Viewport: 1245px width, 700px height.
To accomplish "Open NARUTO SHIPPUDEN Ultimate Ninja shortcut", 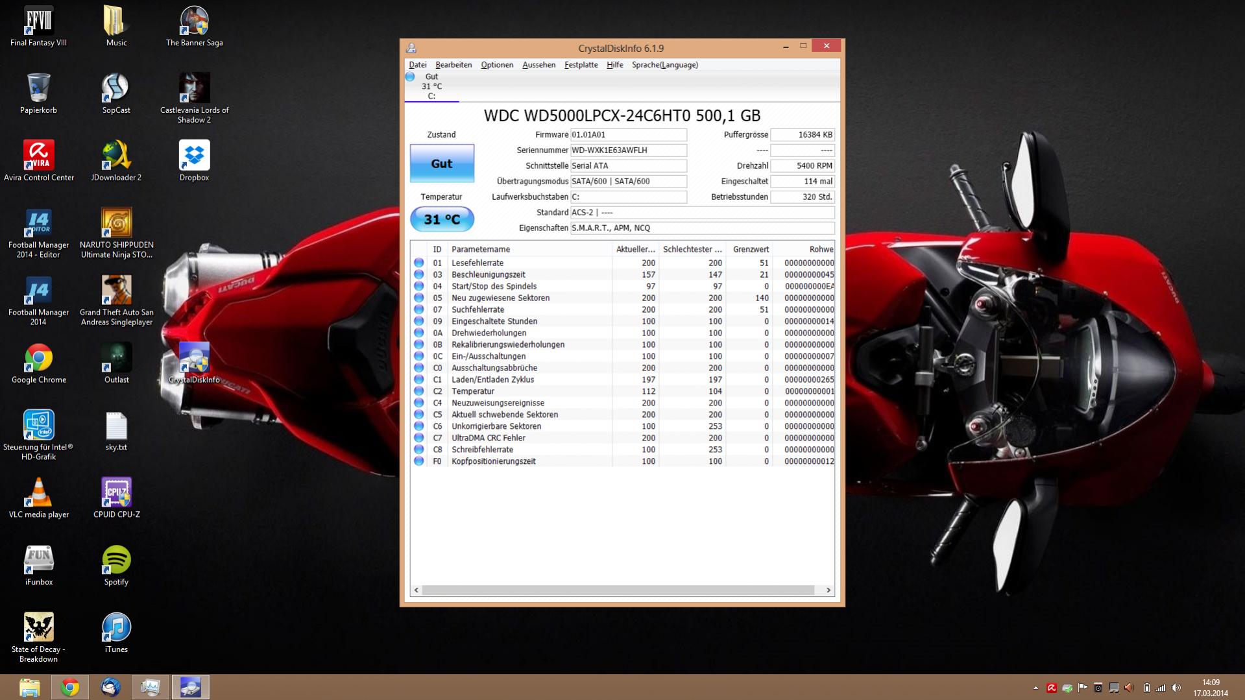I will pos(116,234).
